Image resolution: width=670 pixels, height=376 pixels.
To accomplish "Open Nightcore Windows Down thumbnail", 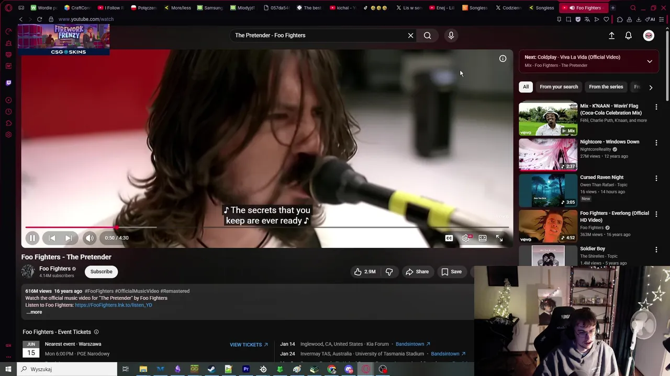I will [x=548, y=155].
